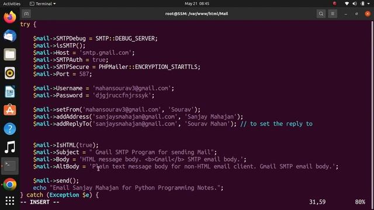Open the music note app in dock
The image size is (374, 210).
pos(10,147)
